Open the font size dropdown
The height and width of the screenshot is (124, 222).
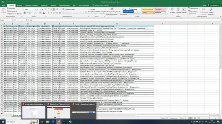[40, 9]
